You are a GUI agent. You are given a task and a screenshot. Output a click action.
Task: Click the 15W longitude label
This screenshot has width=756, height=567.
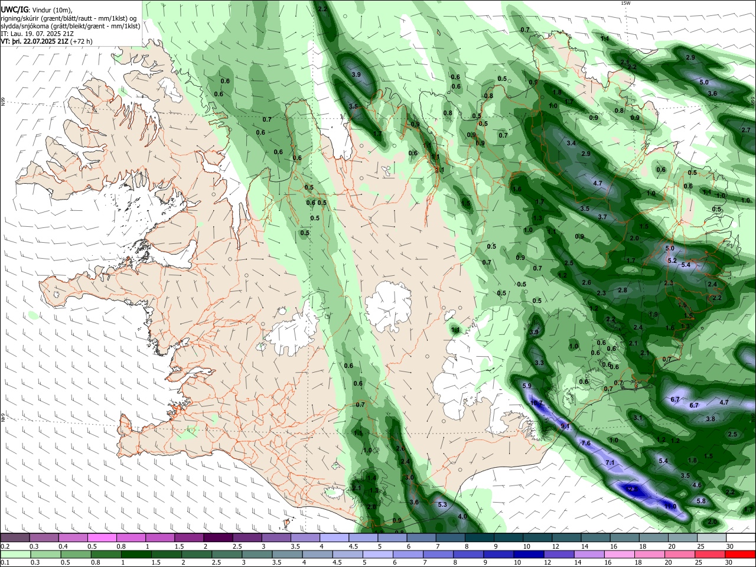click(625, 3)
